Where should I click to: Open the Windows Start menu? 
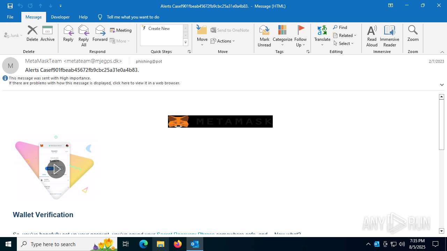point(8,244)
